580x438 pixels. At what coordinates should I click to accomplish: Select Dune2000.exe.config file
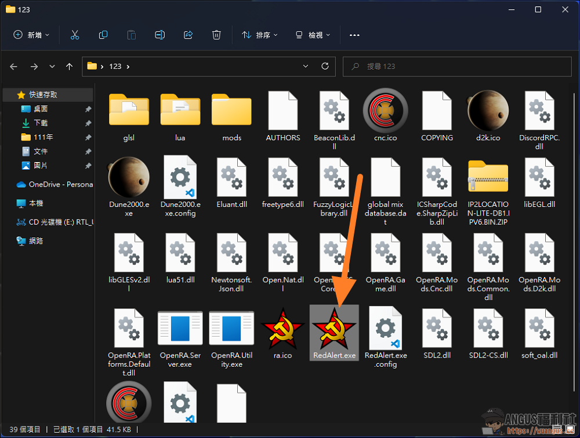point(180,187)
